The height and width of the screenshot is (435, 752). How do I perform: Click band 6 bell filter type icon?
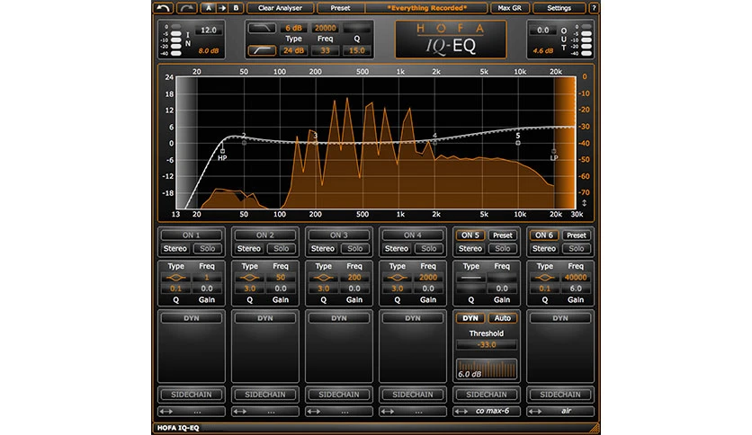click(545, 278)
